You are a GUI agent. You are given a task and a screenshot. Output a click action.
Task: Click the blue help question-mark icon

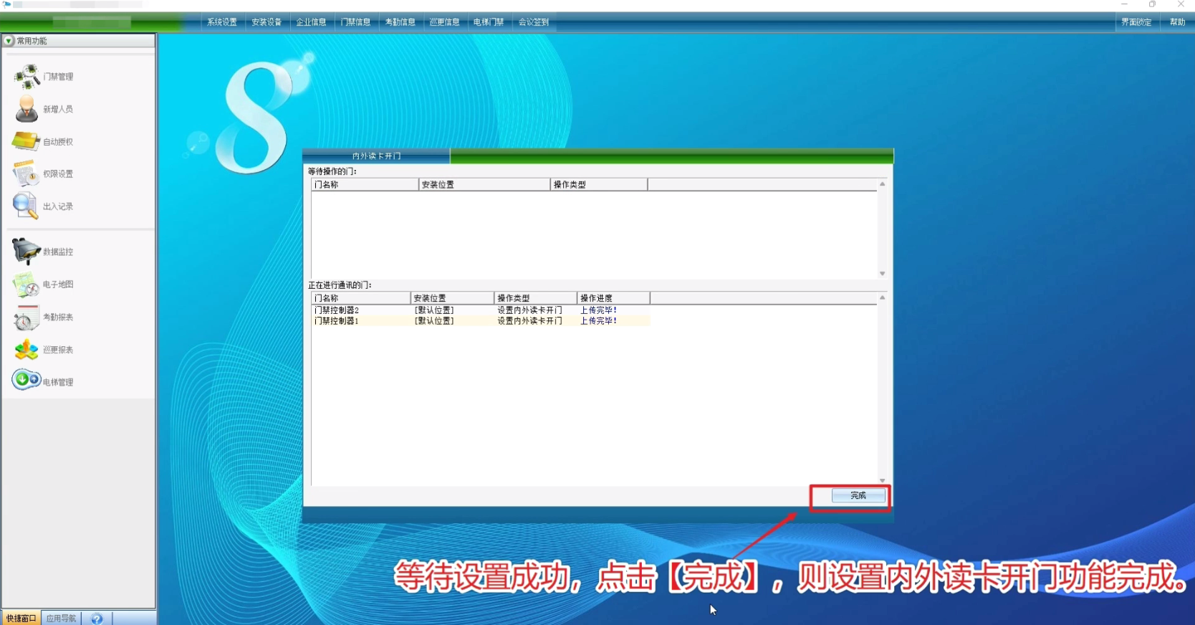97,619
